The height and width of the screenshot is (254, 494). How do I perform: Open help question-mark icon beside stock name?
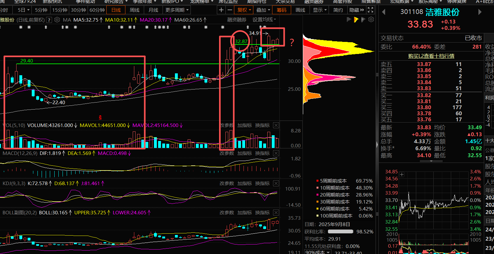(x=49, y=20)
